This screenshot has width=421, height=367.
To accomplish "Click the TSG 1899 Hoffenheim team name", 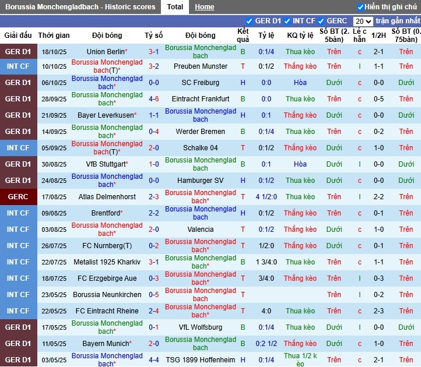I will click(x=201, y=360).
